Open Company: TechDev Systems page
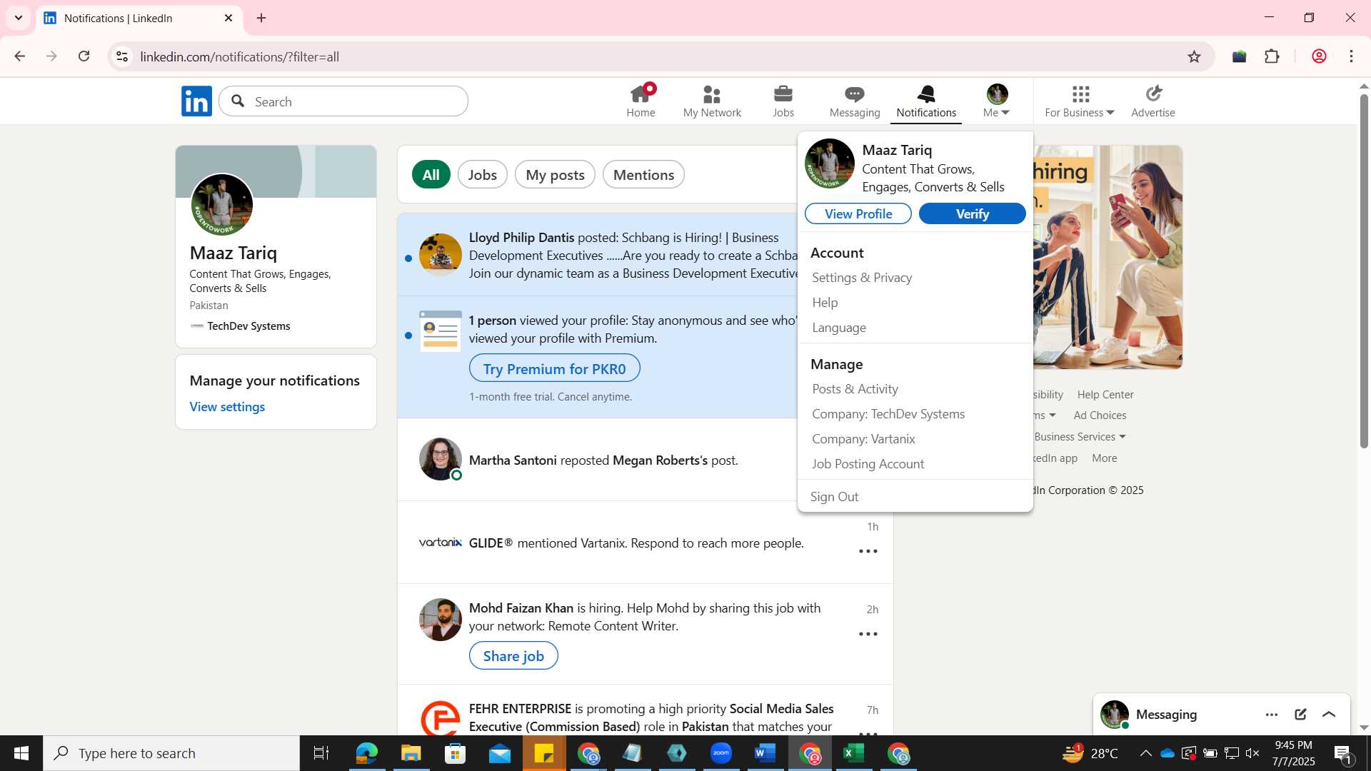The image size is (1371, 771). (x=888, y=414)
